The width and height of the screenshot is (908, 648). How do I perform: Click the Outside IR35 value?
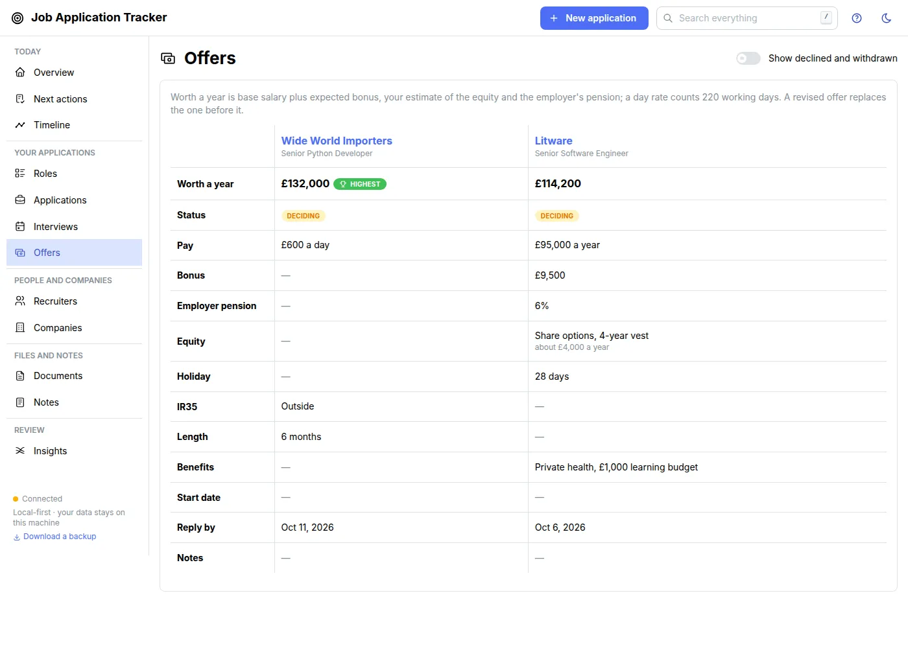pyautogui.click(x=298, y=406)
